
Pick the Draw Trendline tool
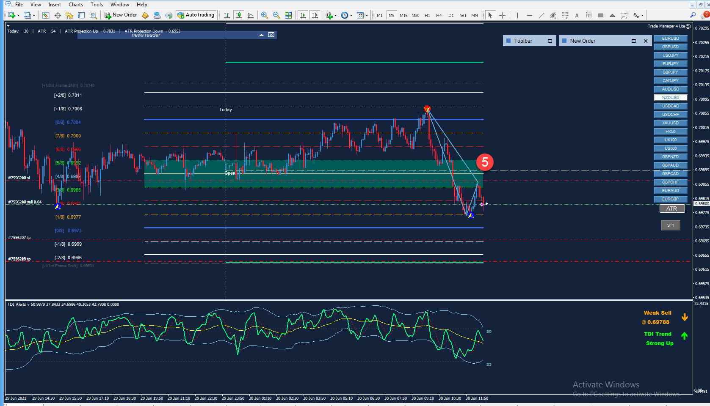(541, 15)
